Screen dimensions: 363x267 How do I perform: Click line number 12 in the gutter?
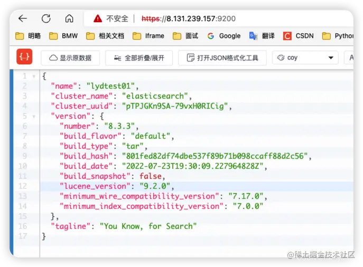23,186
